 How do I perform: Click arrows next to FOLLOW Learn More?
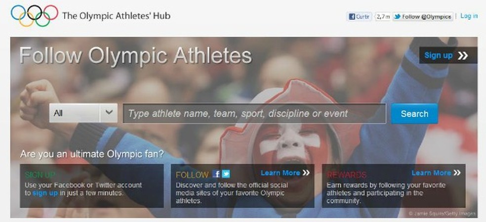point(306,173)
